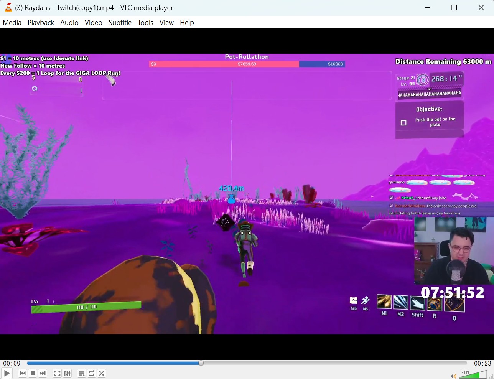The image size is (494, 379).
Task: Click total duration 00:23 label
Action: 482,363
